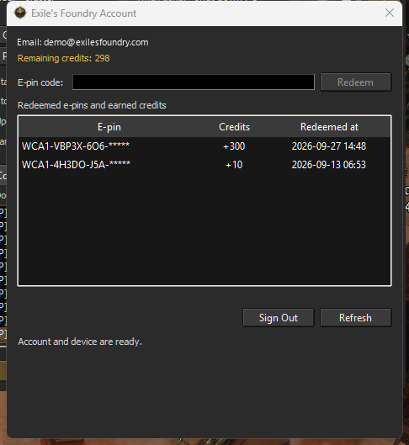This screenshot has width=409, height=445.
Task: Select the WCA1-4H3DO-J5A-***** e-pin row
Action: tap(204, 165)
